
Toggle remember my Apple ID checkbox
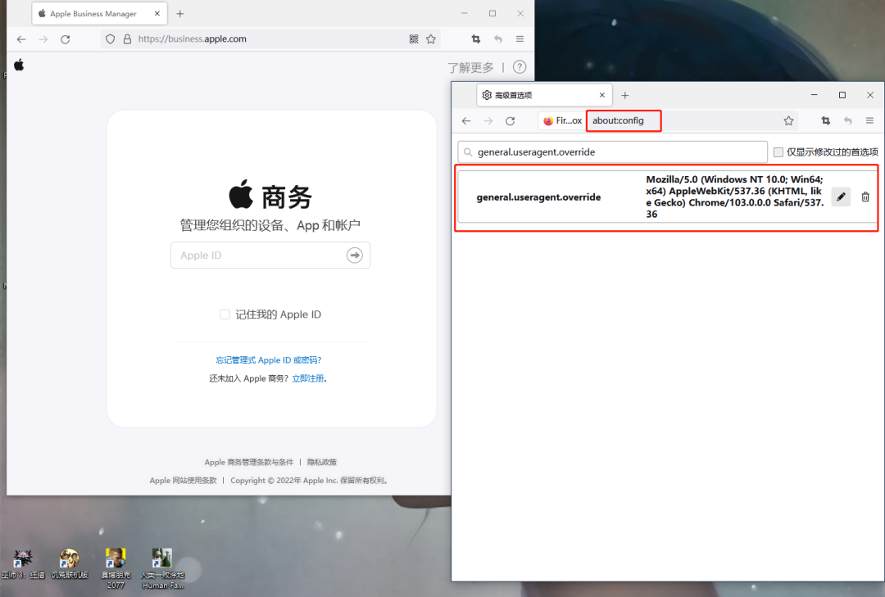pyautogui.click(x=225, y=314)
